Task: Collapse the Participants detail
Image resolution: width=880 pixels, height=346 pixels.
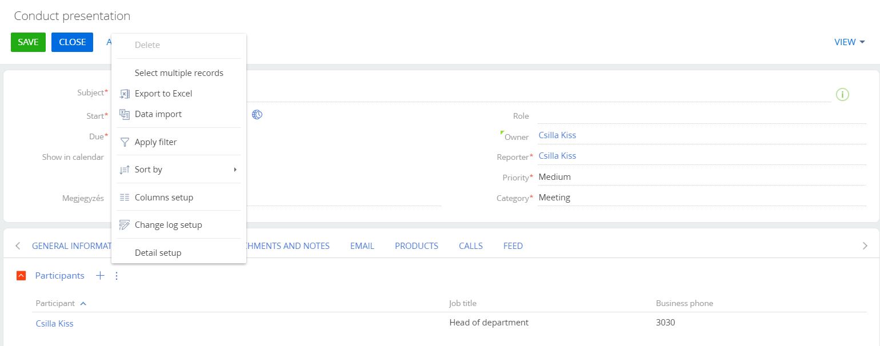Action: click(x=21, y=276)
